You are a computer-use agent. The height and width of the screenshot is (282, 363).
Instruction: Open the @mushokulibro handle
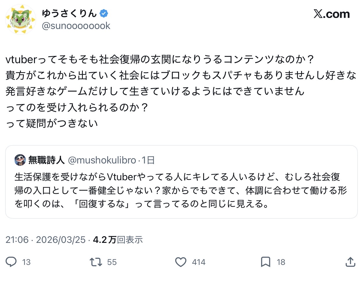(x=102, y=160)
